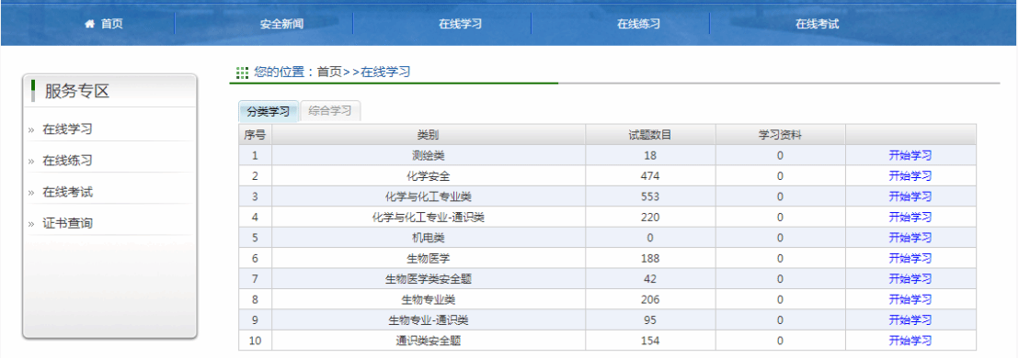This screenshot has height=358, width=1019.
Task: Start learning 通识类安全题 category
Action: click(x=910, y=341)
